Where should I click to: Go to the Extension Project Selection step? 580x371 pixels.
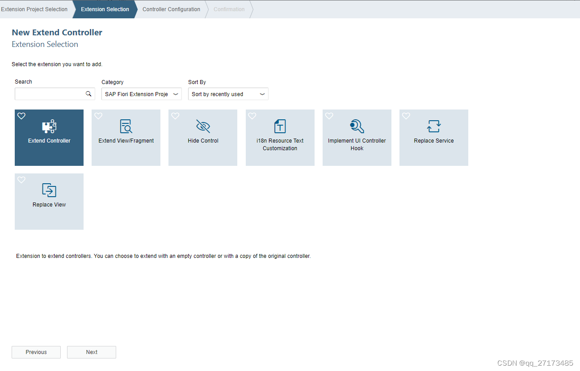click(x=34, y=9)
